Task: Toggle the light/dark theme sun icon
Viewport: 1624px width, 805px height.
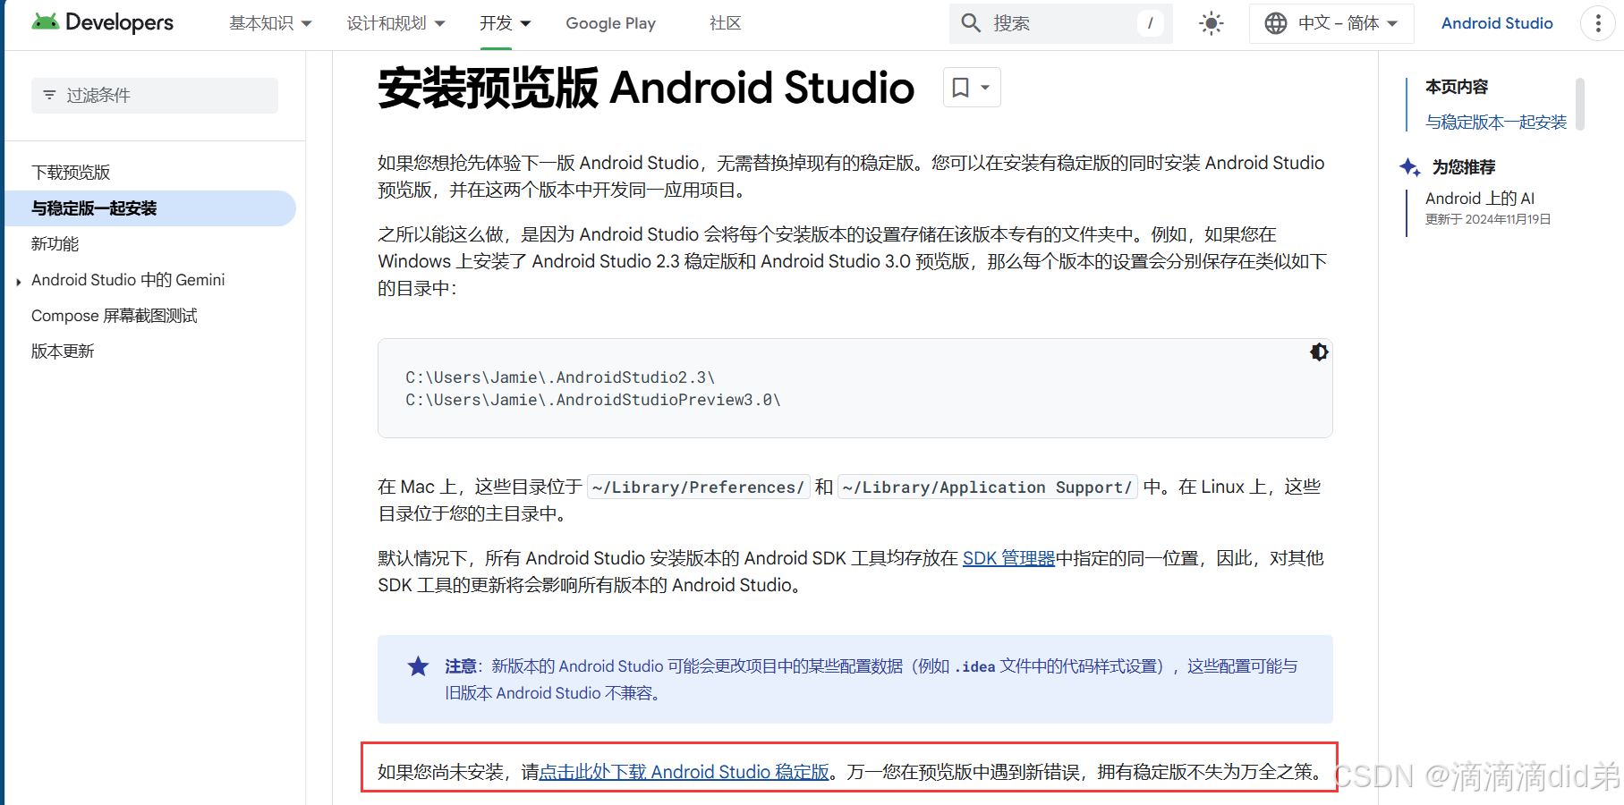Action: pos(1211,23)
